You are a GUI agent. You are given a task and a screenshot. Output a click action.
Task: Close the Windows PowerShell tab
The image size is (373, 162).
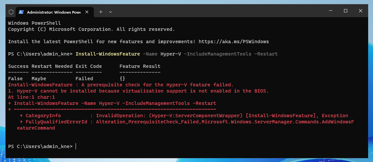tap(87, 12)
